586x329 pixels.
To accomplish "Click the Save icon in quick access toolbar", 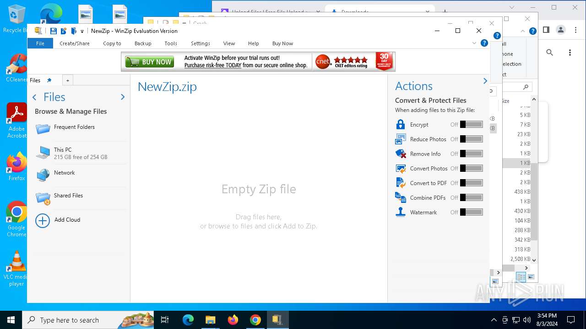I will coord(53,31).
